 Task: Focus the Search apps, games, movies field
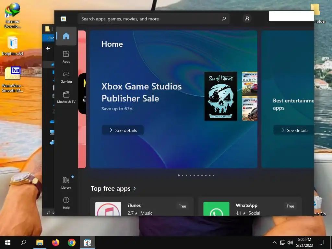tap(153, 19)
